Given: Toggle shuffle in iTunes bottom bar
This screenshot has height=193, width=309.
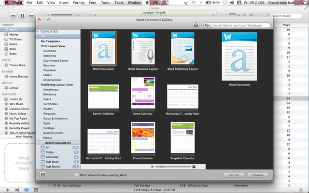Looking at the screenshot, I should pos(17,190).
